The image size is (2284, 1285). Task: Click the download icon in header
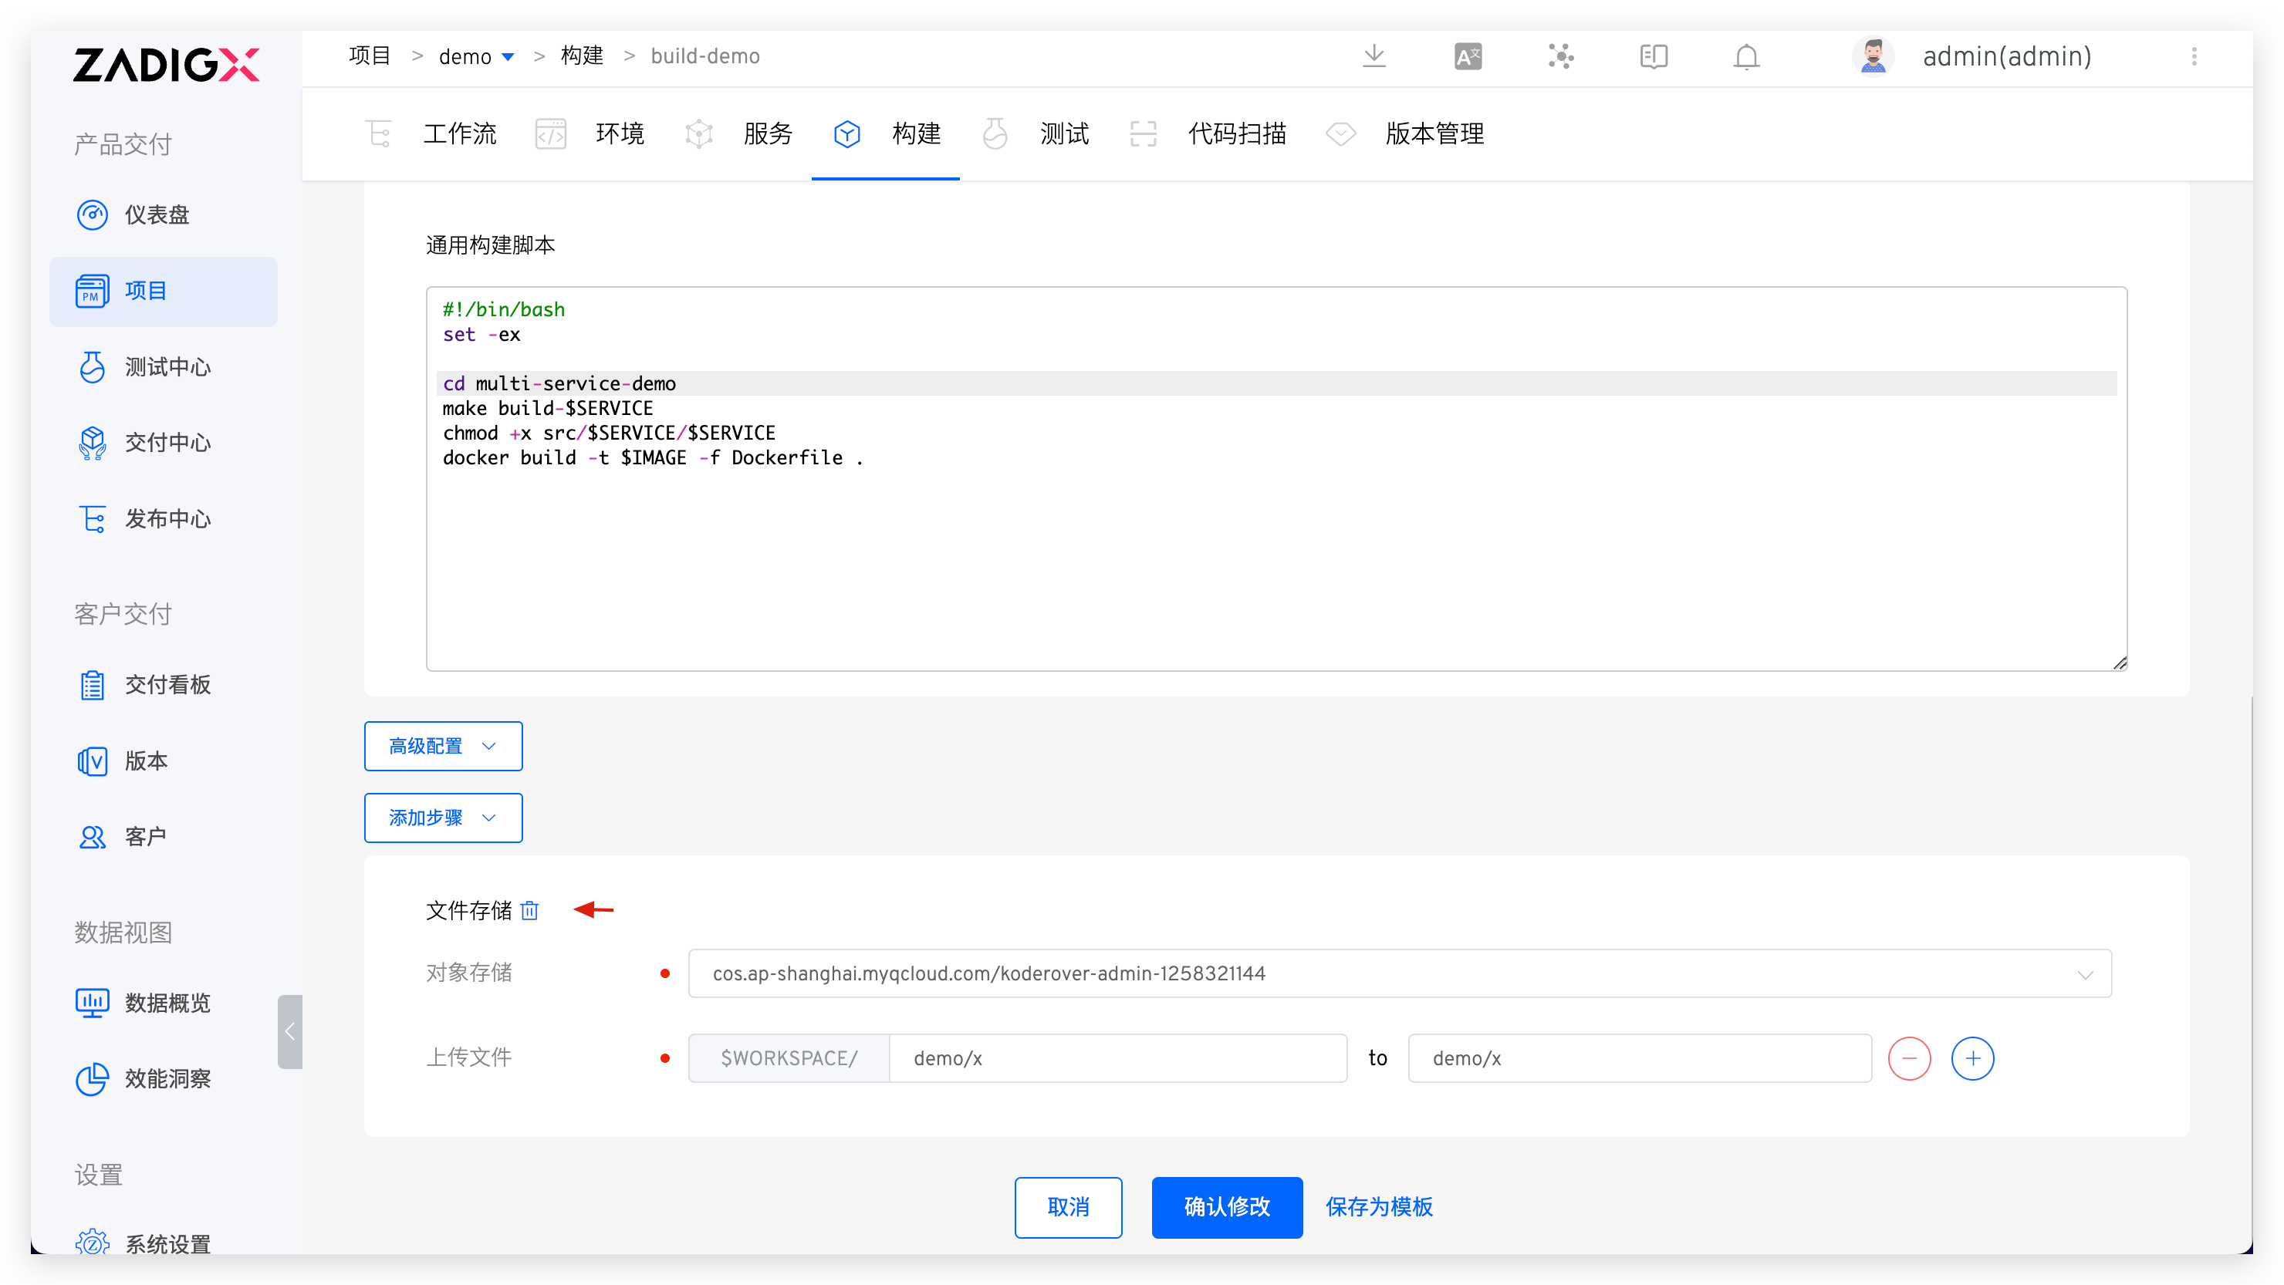[x=1373, y=56]
